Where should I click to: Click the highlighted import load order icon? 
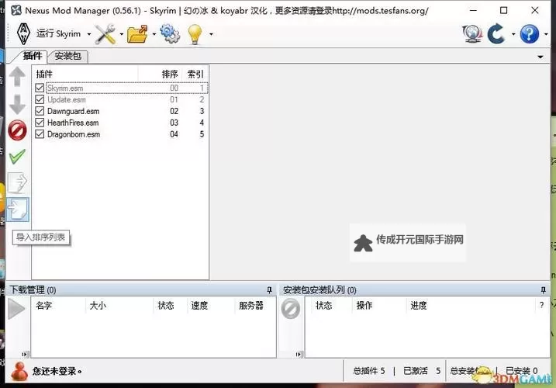pyautogui.click(x=17, y=210)
